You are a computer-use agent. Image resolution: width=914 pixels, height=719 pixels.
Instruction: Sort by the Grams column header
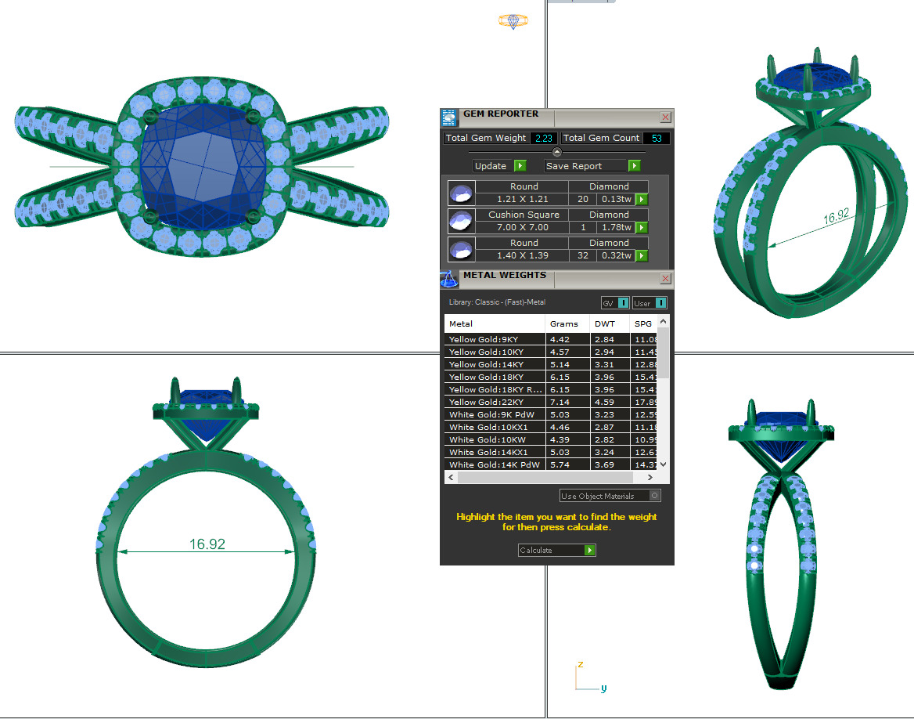tap(567, 323)
